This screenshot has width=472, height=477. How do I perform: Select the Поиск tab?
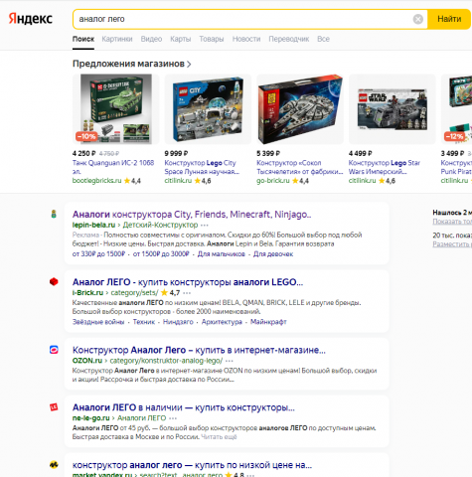[x=83, y=39]
